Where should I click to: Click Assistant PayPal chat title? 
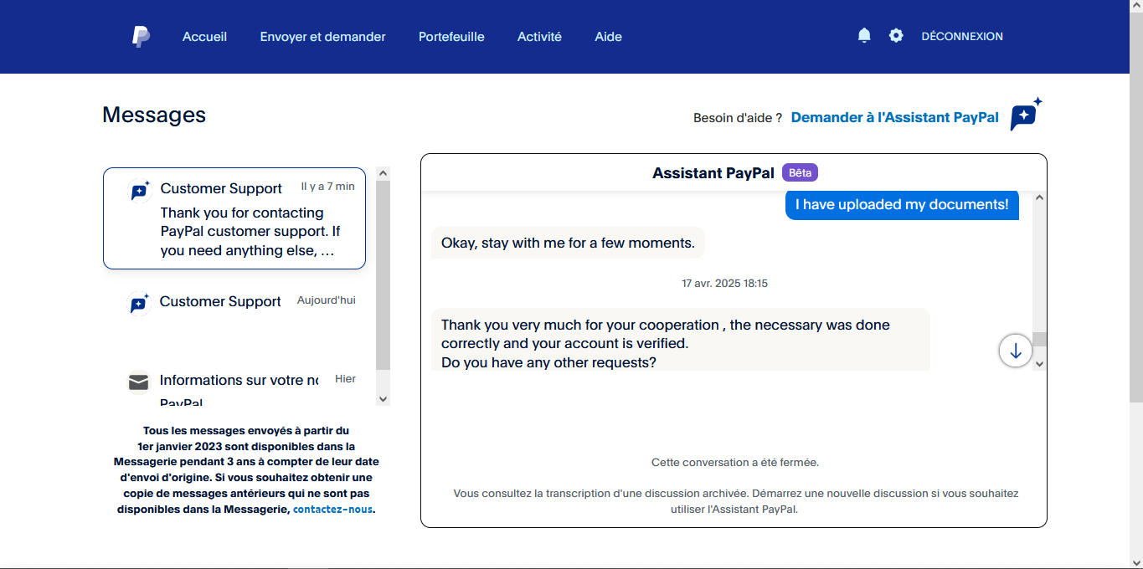tap(713, 173)
